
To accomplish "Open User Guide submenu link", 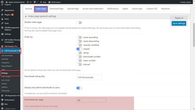I will click(x=5, y=80).
